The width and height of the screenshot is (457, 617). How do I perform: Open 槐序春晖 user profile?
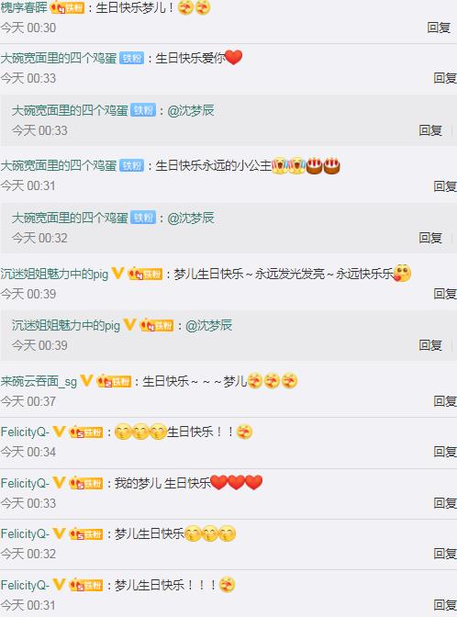24,7
